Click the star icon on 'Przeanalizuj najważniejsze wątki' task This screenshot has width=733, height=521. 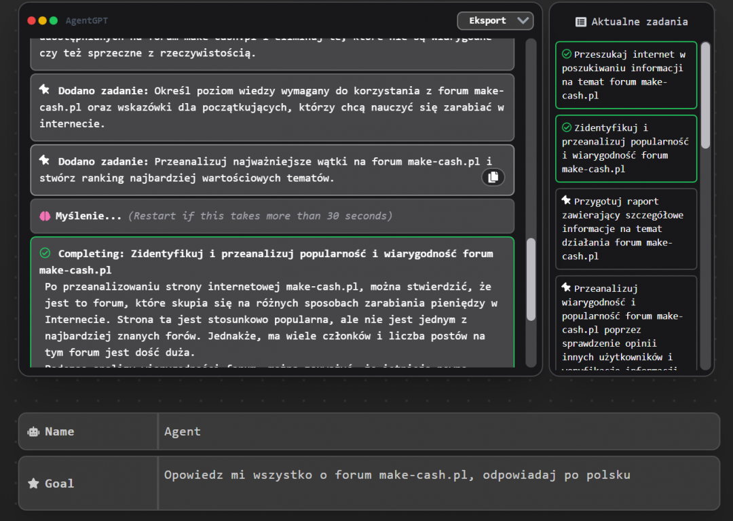45,161
